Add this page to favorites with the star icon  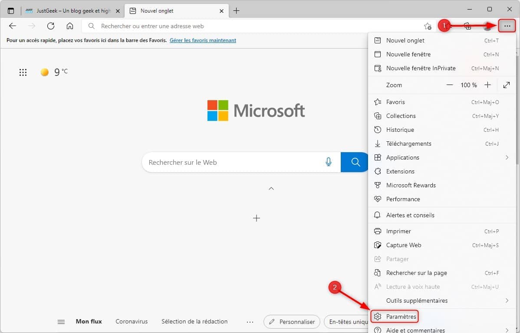click(428, 26)
